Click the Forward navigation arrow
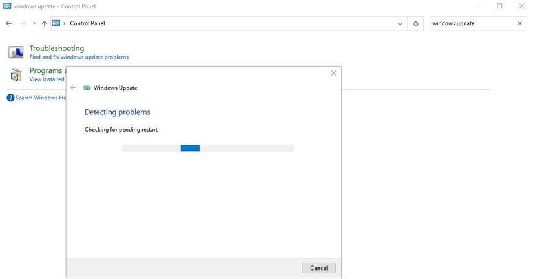 tap(23, 23)
